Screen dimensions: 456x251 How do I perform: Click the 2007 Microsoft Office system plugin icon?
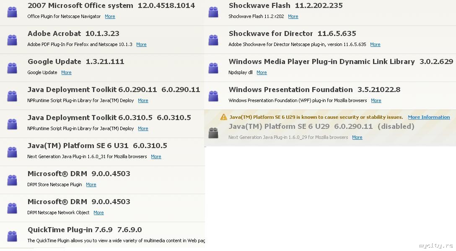coord(12,12)
